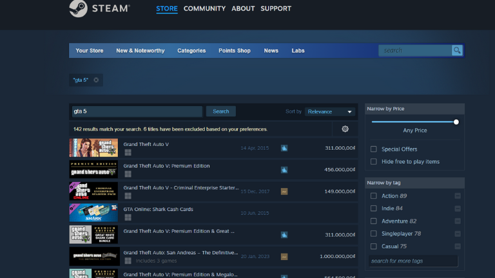495x278 pixels.
Task: Click the 311.000,00 price of Grand Theft Auto V
Action: (x=340, y=148)
